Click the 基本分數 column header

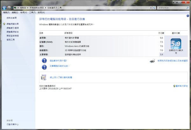click(176, 33)
